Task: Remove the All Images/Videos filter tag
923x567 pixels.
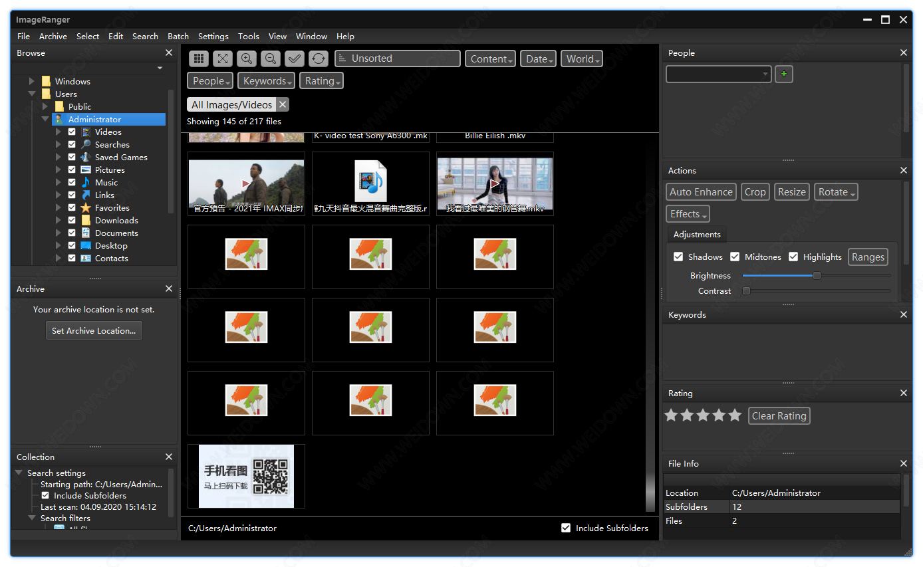Action: (283, 104)
